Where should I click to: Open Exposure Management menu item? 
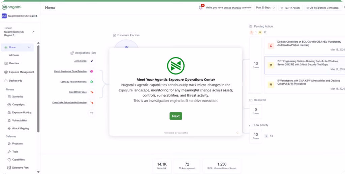pos(22,72)
